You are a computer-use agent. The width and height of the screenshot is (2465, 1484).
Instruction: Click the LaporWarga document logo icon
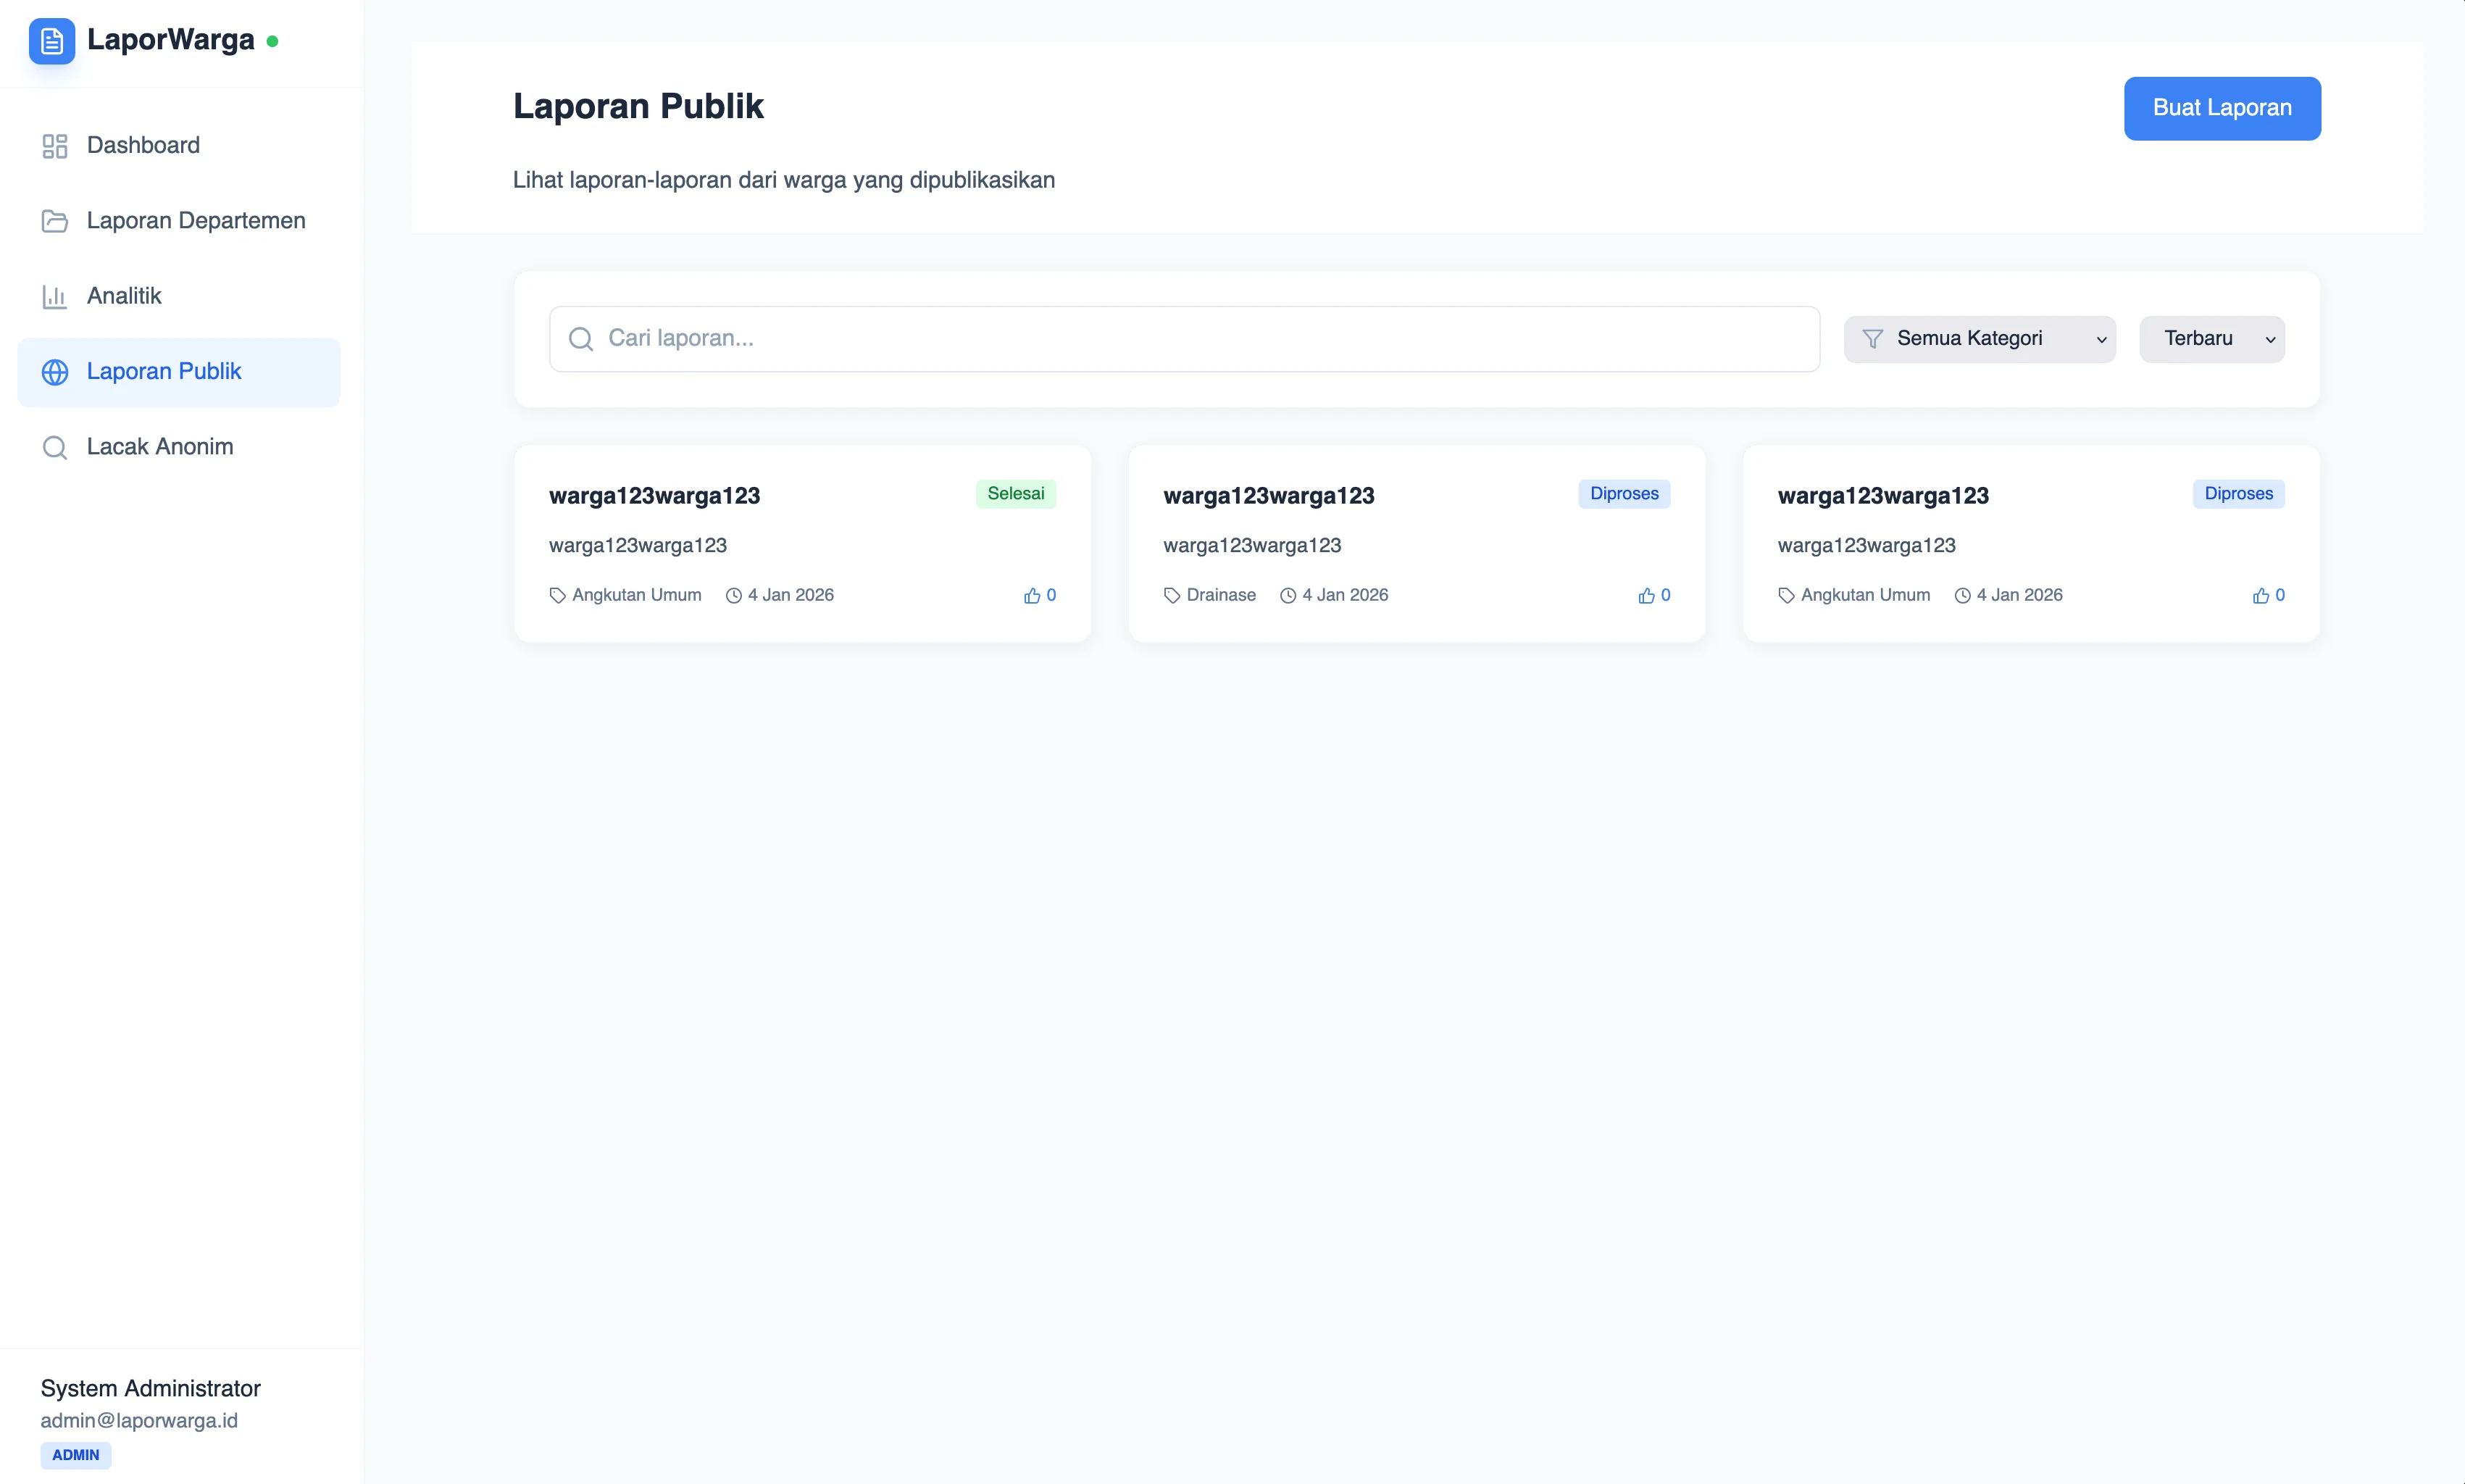(52, 41)
